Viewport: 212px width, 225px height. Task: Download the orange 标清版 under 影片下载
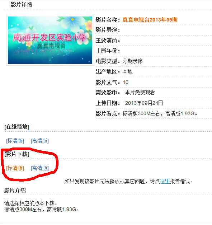coord(15,168)
